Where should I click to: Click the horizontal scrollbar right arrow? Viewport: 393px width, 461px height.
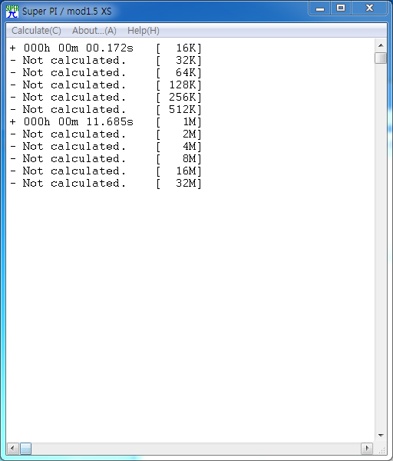coord(367,449)
